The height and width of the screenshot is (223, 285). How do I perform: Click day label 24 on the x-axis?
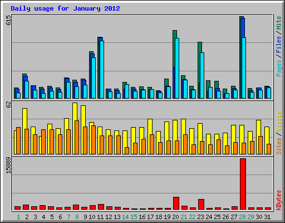coord(209,217)
